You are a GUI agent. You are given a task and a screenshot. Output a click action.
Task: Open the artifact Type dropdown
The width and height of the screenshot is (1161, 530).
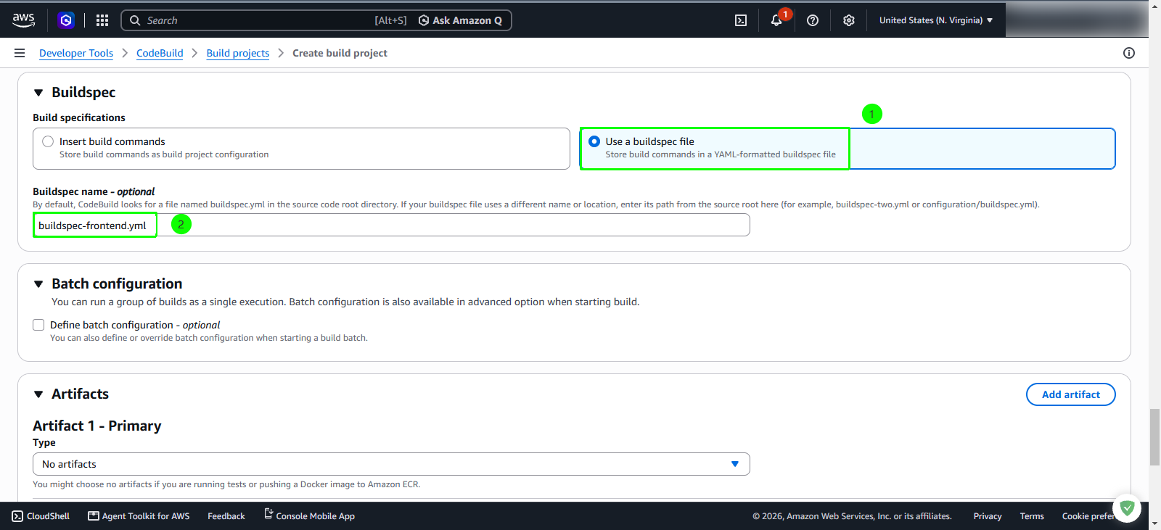click(391, 464)
